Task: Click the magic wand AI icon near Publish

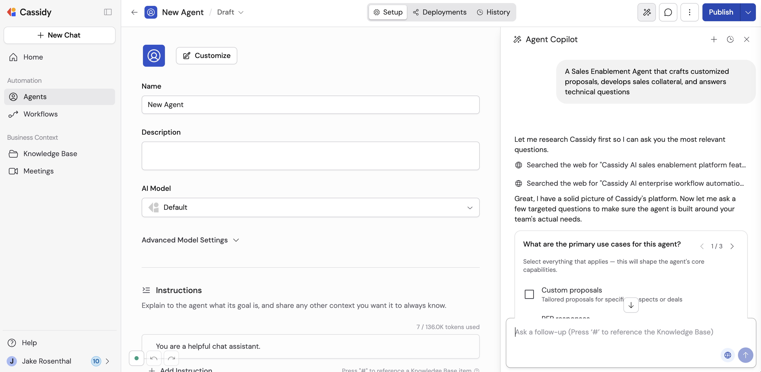Action: coord(647,12)
